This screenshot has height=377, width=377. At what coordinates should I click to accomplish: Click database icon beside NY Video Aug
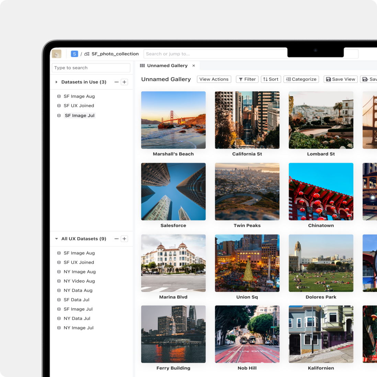[x=59, y=281]
